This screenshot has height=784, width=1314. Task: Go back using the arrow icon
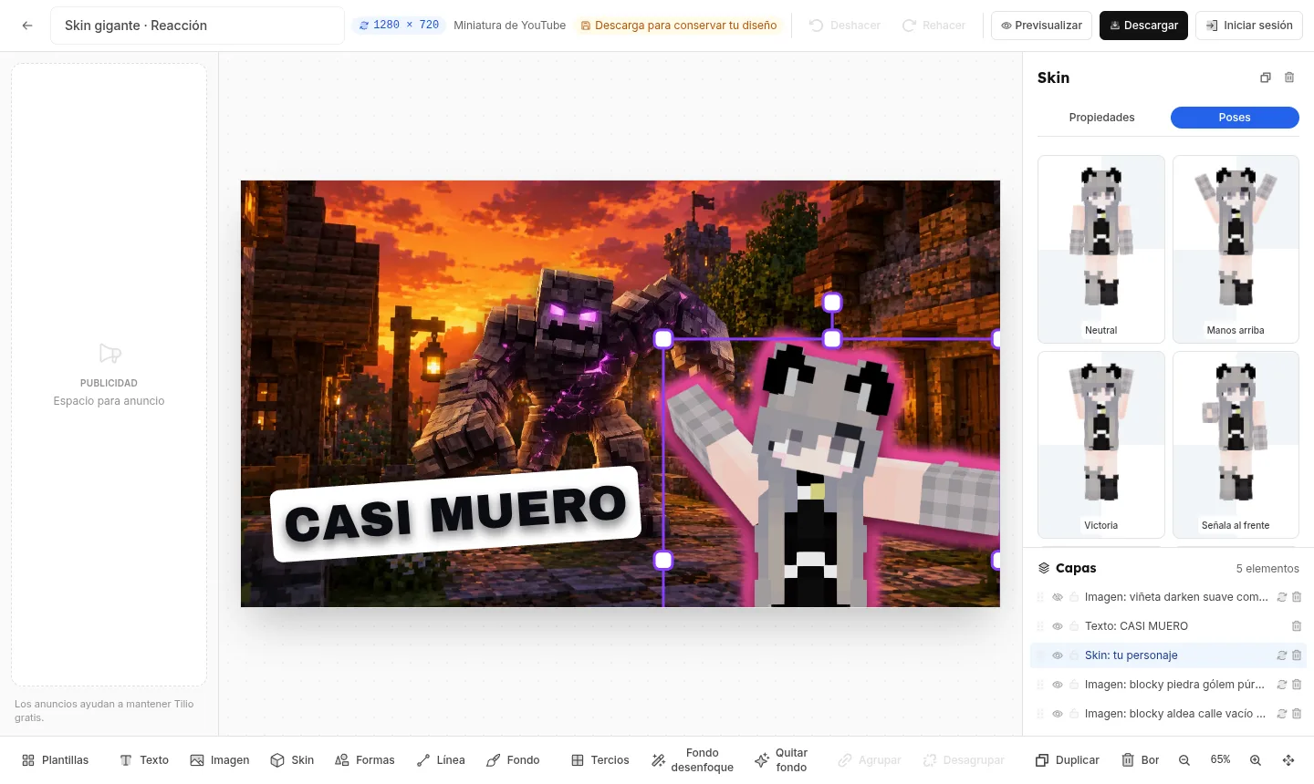point(27,26)
